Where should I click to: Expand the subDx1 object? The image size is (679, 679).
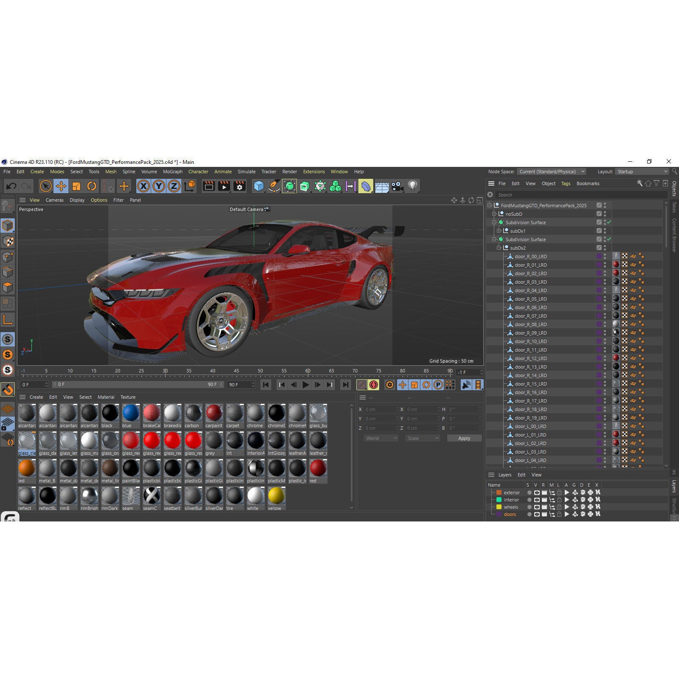click(x=499, y=231)
